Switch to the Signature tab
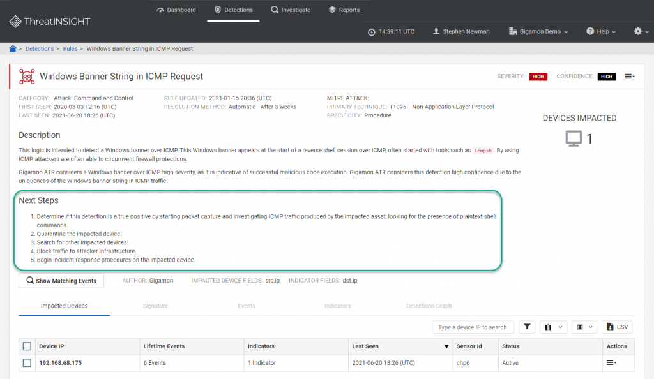This screenshot has height=379, width=654. click(x=155, y=306)
